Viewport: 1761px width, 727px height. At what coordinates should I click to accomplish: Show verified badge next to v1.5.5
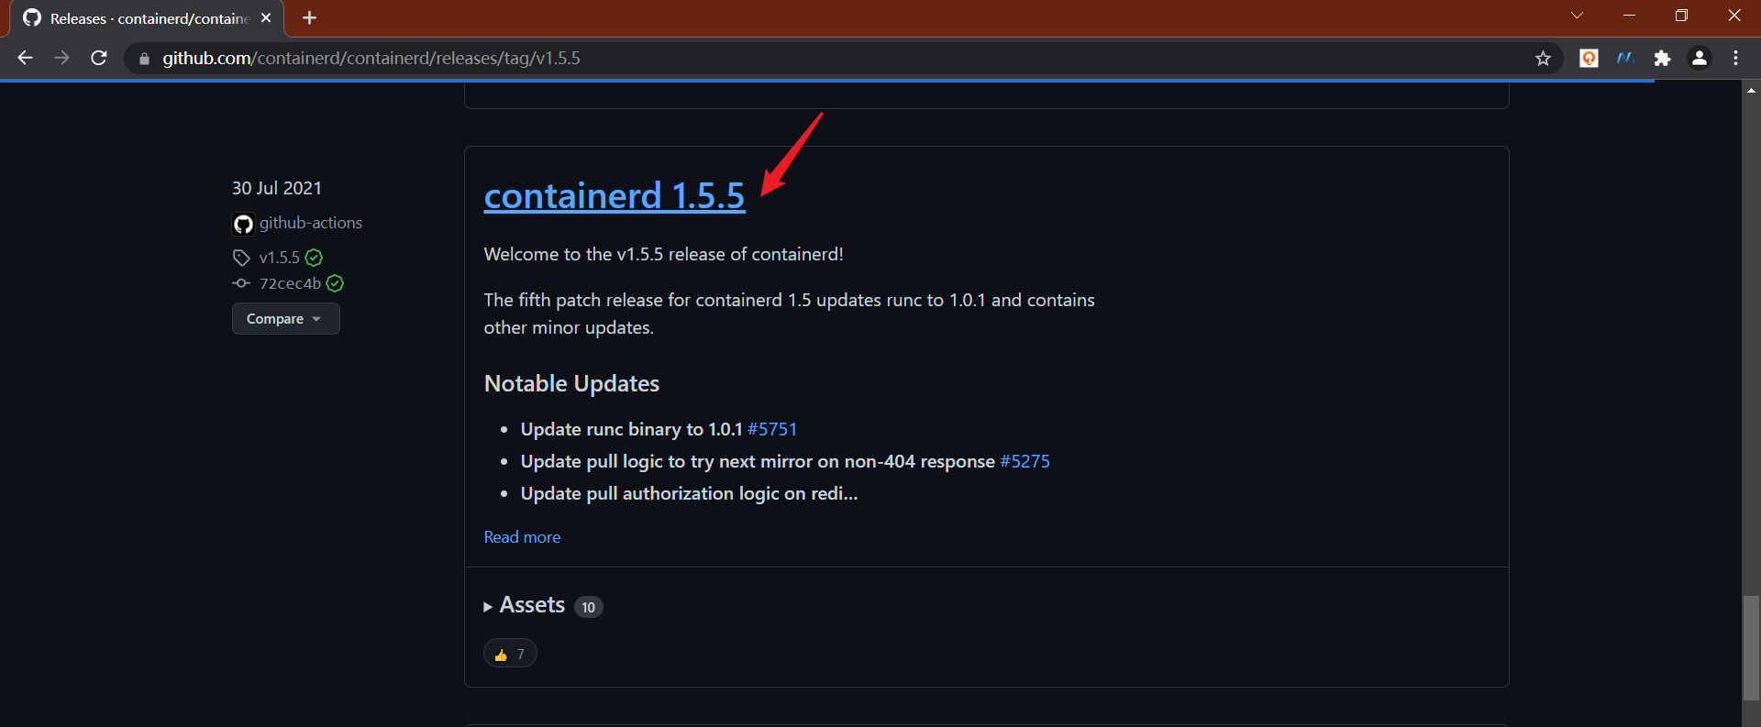[x=314, y=258]
